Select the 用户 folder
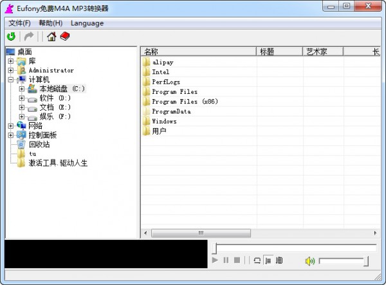386x285 pixels. pyautogui.click(x=159, y=131)
